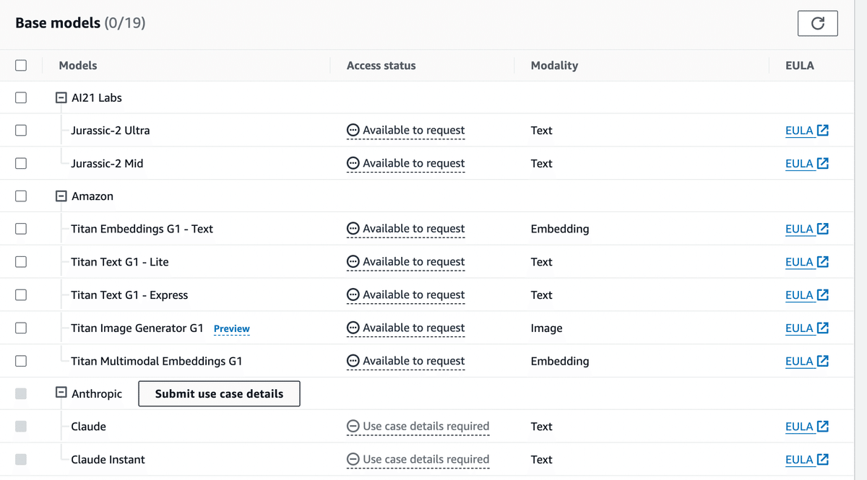Open external link icon for Claude EULA
The height and width of the screenshot is (480, 867).
click(823, 427)
